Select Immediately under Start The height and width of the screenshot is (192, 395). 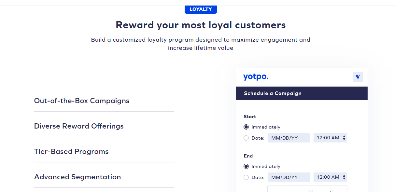pyautogui.click(x=246, y=127)
